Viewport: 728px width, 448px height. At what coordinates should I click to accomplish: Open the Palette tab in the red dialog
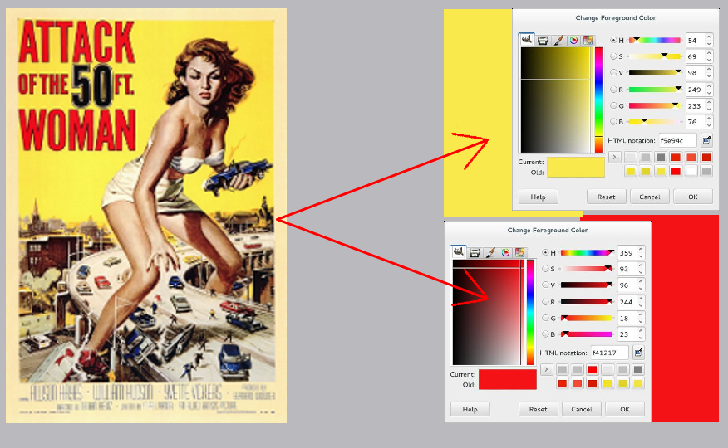click(x=520, y=252)
